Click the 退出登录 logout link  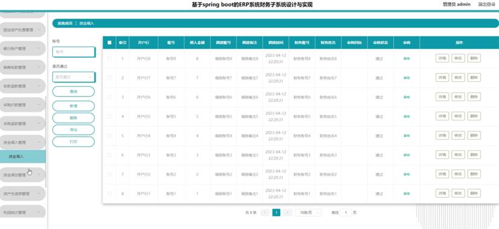click(486, 4)
